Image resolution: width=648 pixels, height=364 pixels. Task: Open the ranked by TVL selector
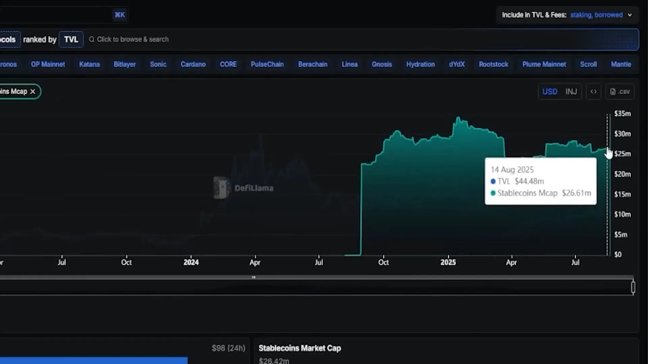click(x=71, y=39)
